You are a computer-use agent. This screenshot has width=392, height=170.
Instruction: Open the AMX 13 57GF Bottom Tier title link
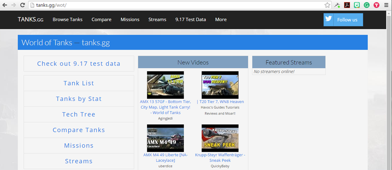click(165, 107)
